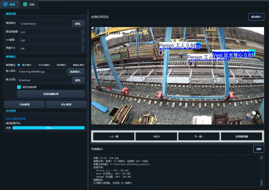This screenshot has width=269, height=190.
Task: Click the 100% progress bar
Action: point(49,128)
